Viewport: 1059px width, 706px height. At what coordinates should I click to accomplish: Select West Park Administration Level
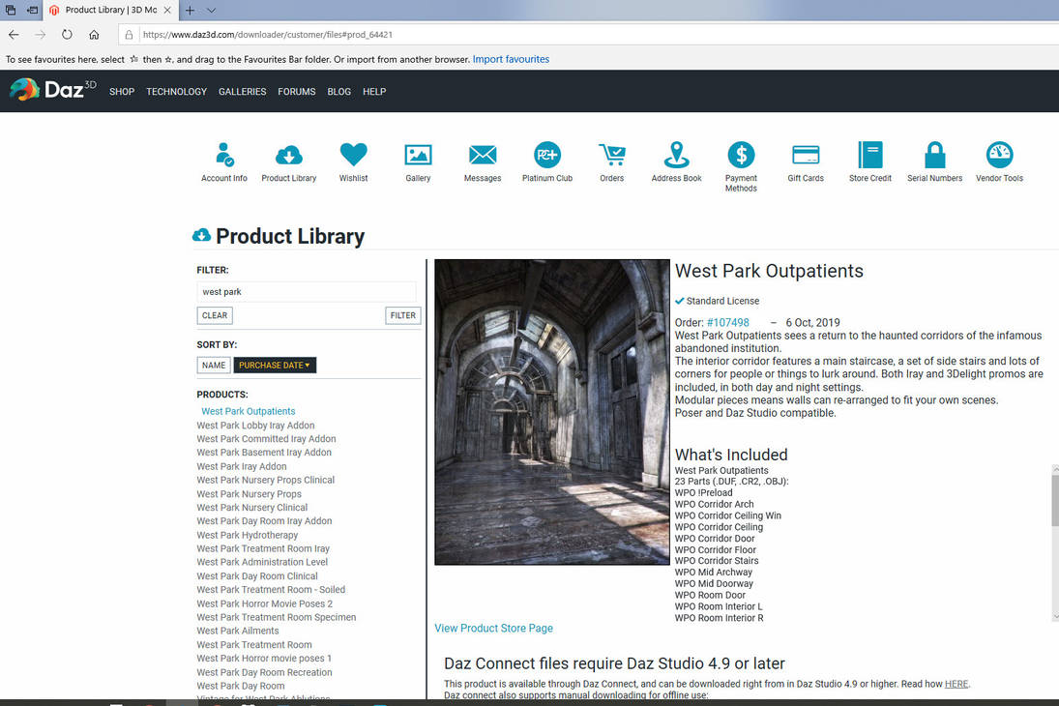click(x=262, y=562)
